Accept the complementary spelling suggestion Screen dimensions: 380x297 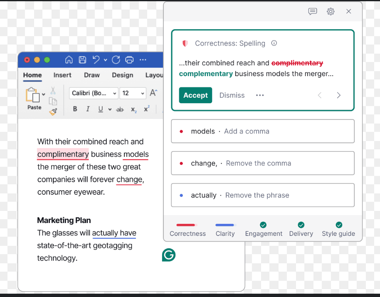(195, 95)
